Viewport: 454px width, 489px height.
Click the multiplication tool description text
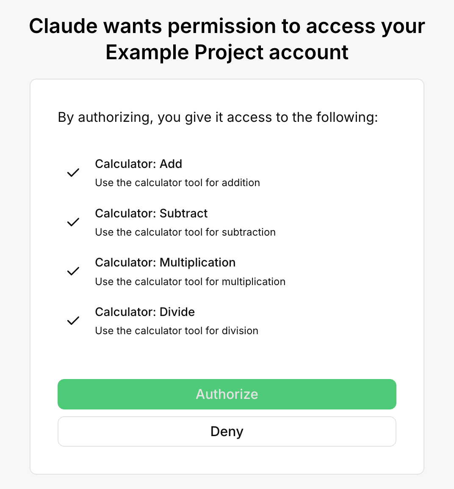point(190,282)
